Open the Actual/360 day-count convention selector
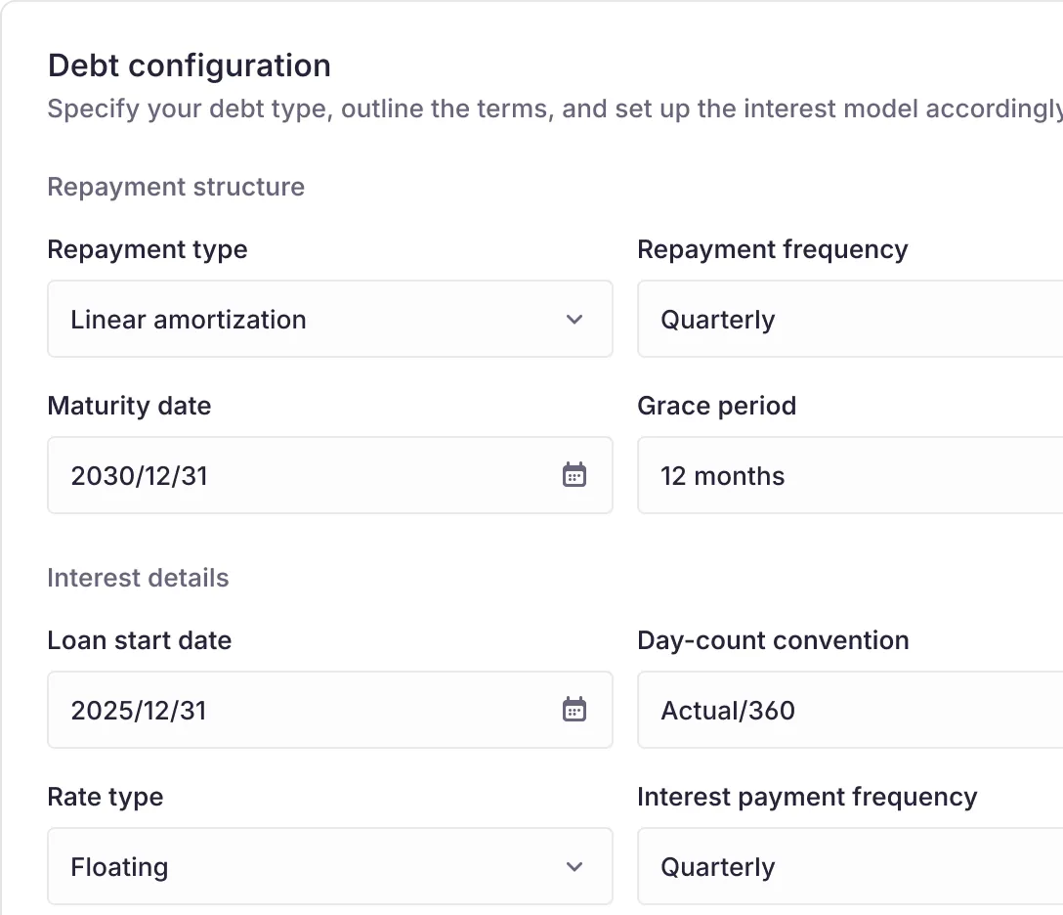The image size is (1063, 915). click(x=848, y=711)
